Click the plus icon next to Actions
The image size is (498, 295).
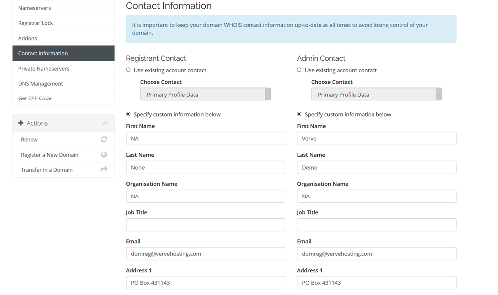point(21,123)
